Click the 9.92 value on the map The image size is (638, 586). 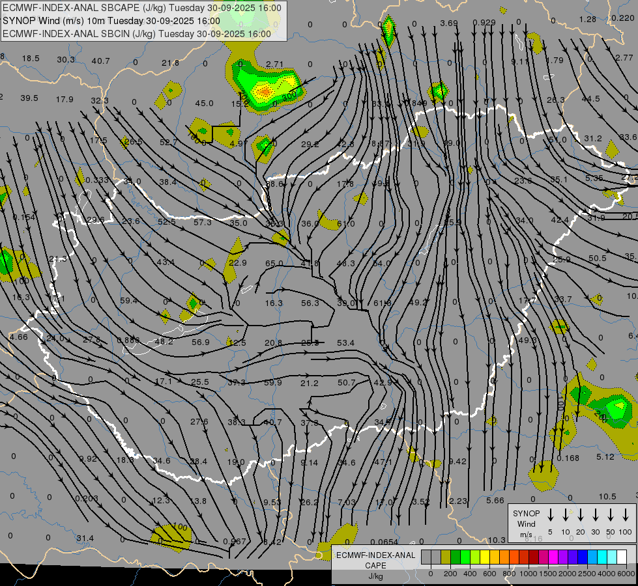coord(88,459)
